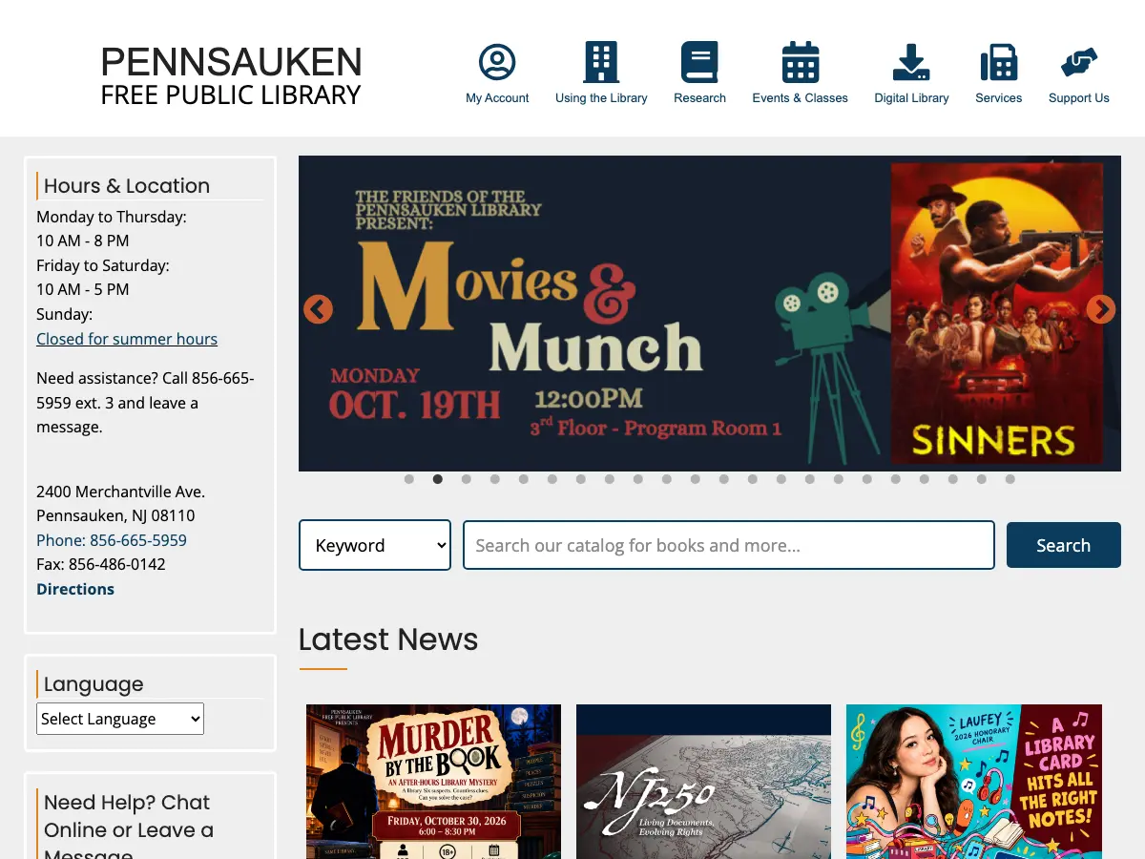Select the second carousel dot
1145x859 pixels.
(438, 479)
